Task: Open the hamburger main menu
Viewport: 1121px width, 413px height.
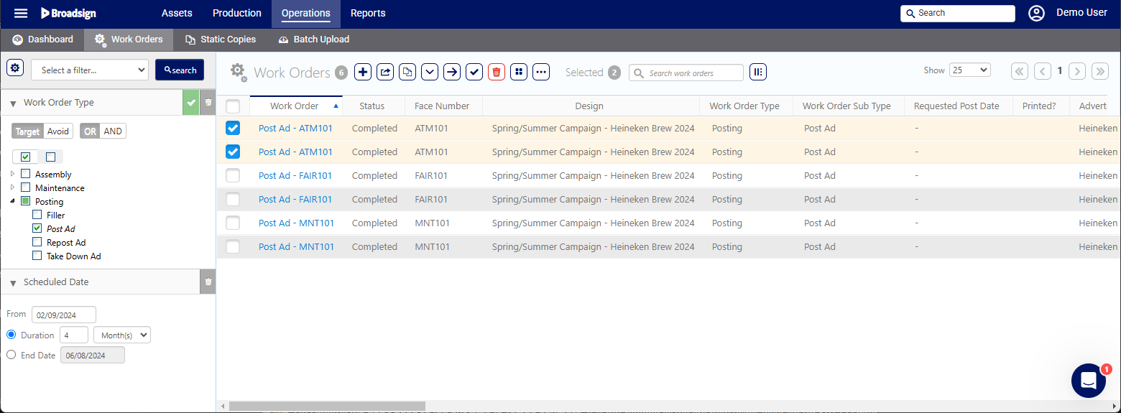Action: click(x=21, y=13)
